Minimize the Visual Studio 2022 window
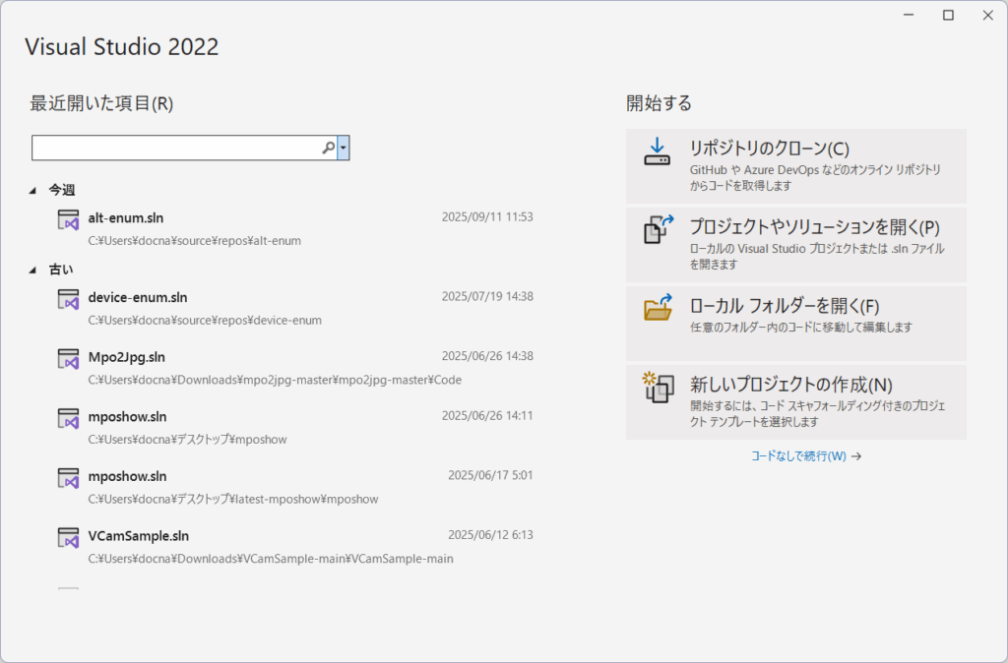 coord(909,16)
